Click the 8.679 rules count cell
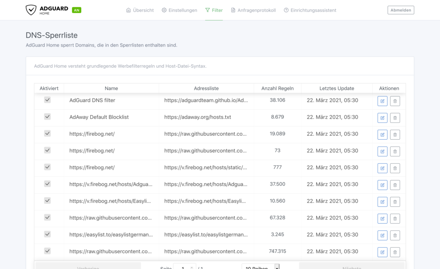The height and width of the screenshot is (269, 440). [278, 117]
